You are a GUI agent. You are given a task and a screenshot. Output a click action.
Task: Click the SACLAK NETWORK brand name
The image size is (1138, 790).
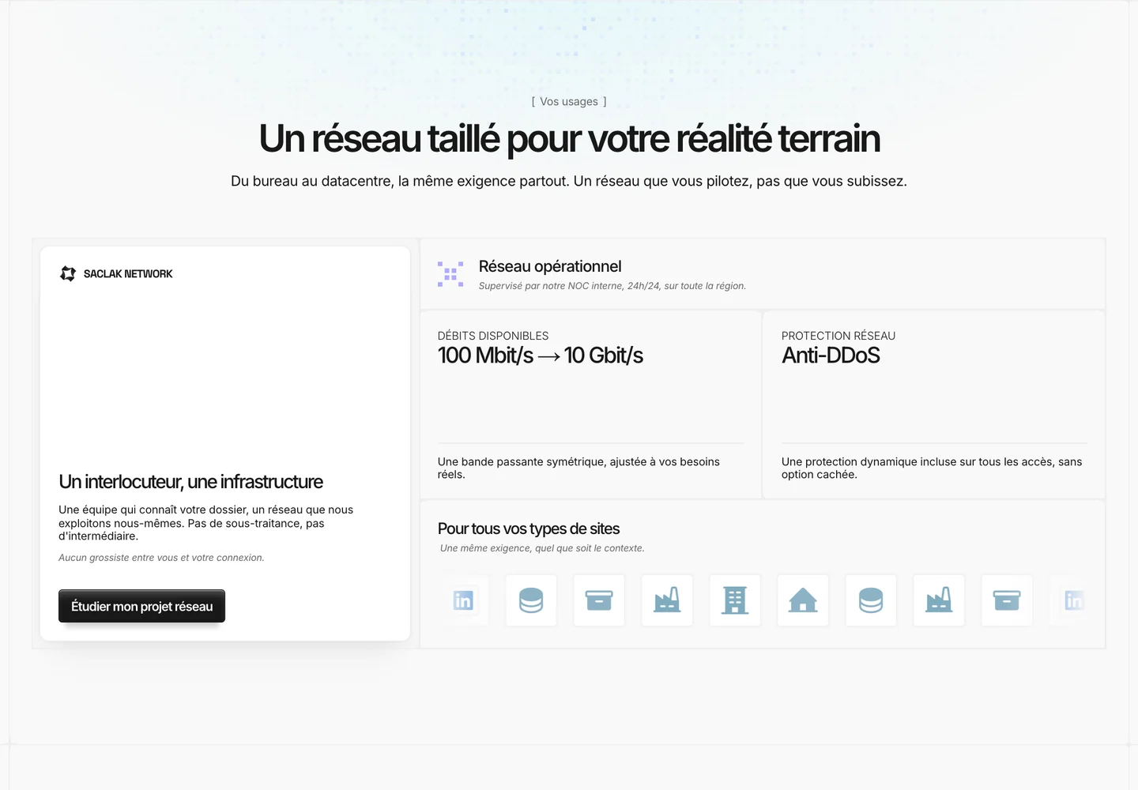click(128, 274)
